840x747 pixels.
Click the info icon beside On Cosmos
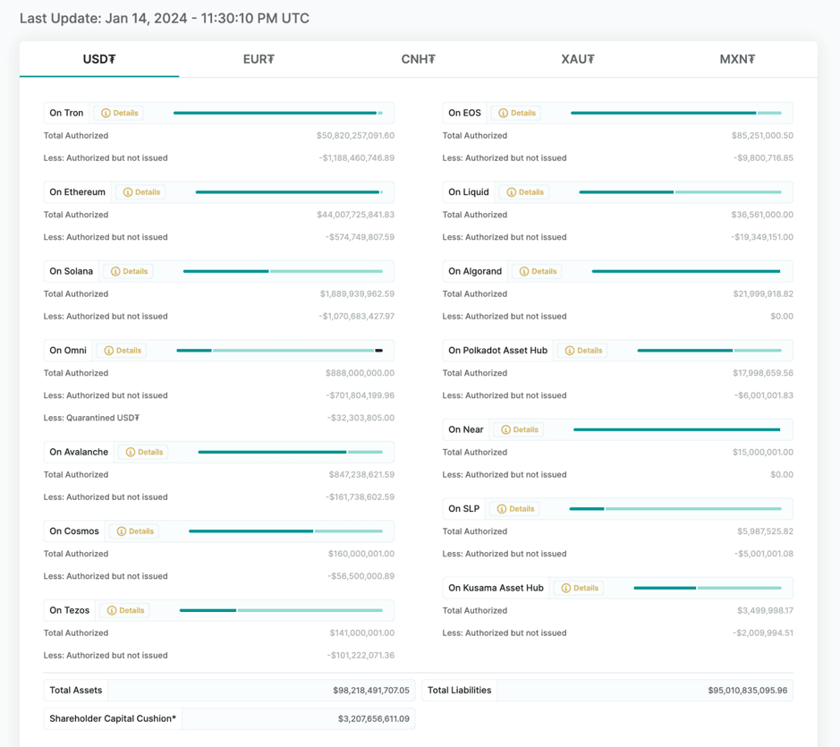coord(122,531)
